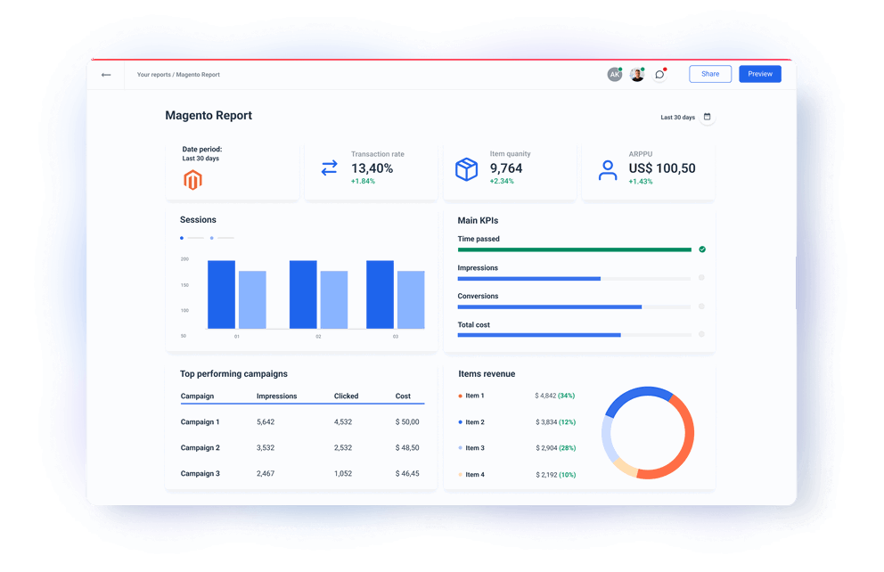The image size is (884, 572).
Task: Open the Last 30 days date dropdown
Action: 677,118
